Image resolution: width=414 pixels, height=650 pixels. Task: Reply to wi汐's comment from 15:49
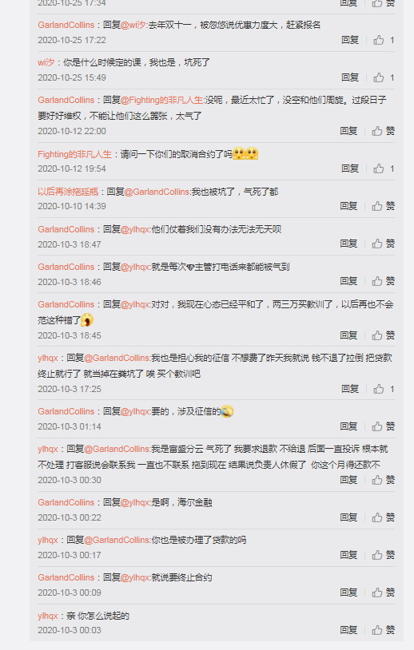click(350, 77)
